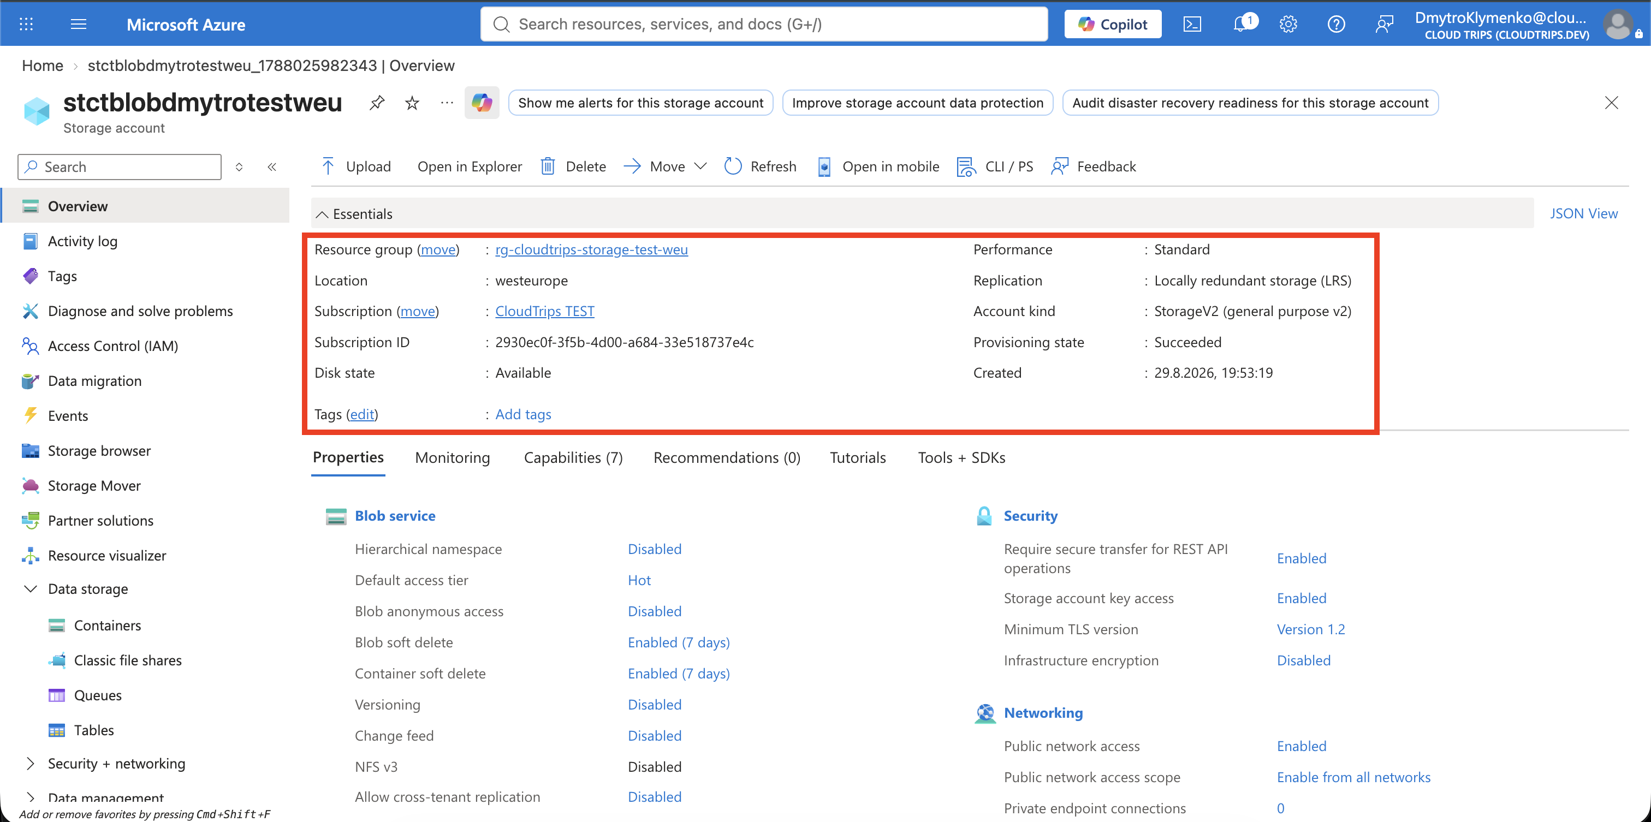Switch to the Tutorials tab

pyautogui.click(x=858, y=457)
